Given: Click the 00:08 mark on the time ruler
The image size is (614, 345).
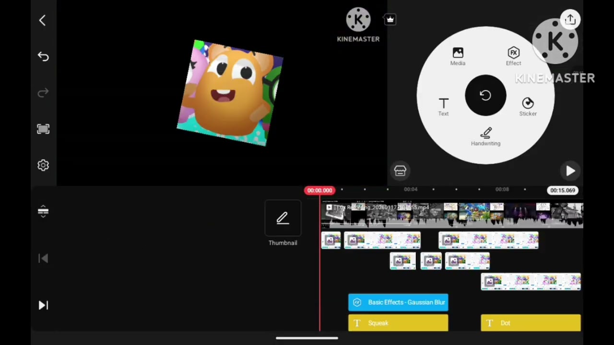Looking at the screenshot, I should coord(502,189).
